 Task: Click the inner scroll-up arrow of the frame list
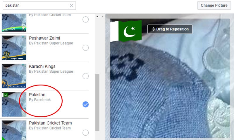tap(97, 17)
